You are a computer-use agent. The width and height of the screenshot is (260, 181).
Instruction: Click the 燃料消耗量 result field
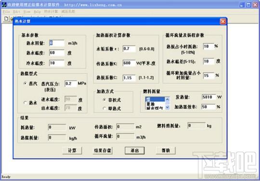[196, 126]
